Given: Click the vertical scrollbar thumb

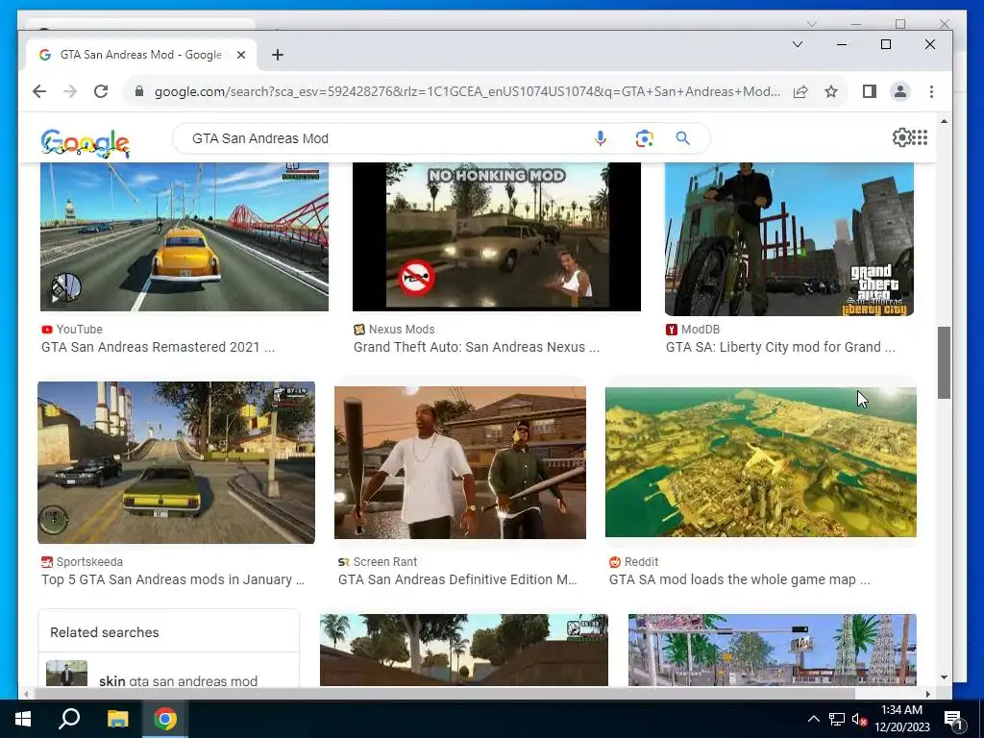Looking at the screenshot, I should pos(944,362).
